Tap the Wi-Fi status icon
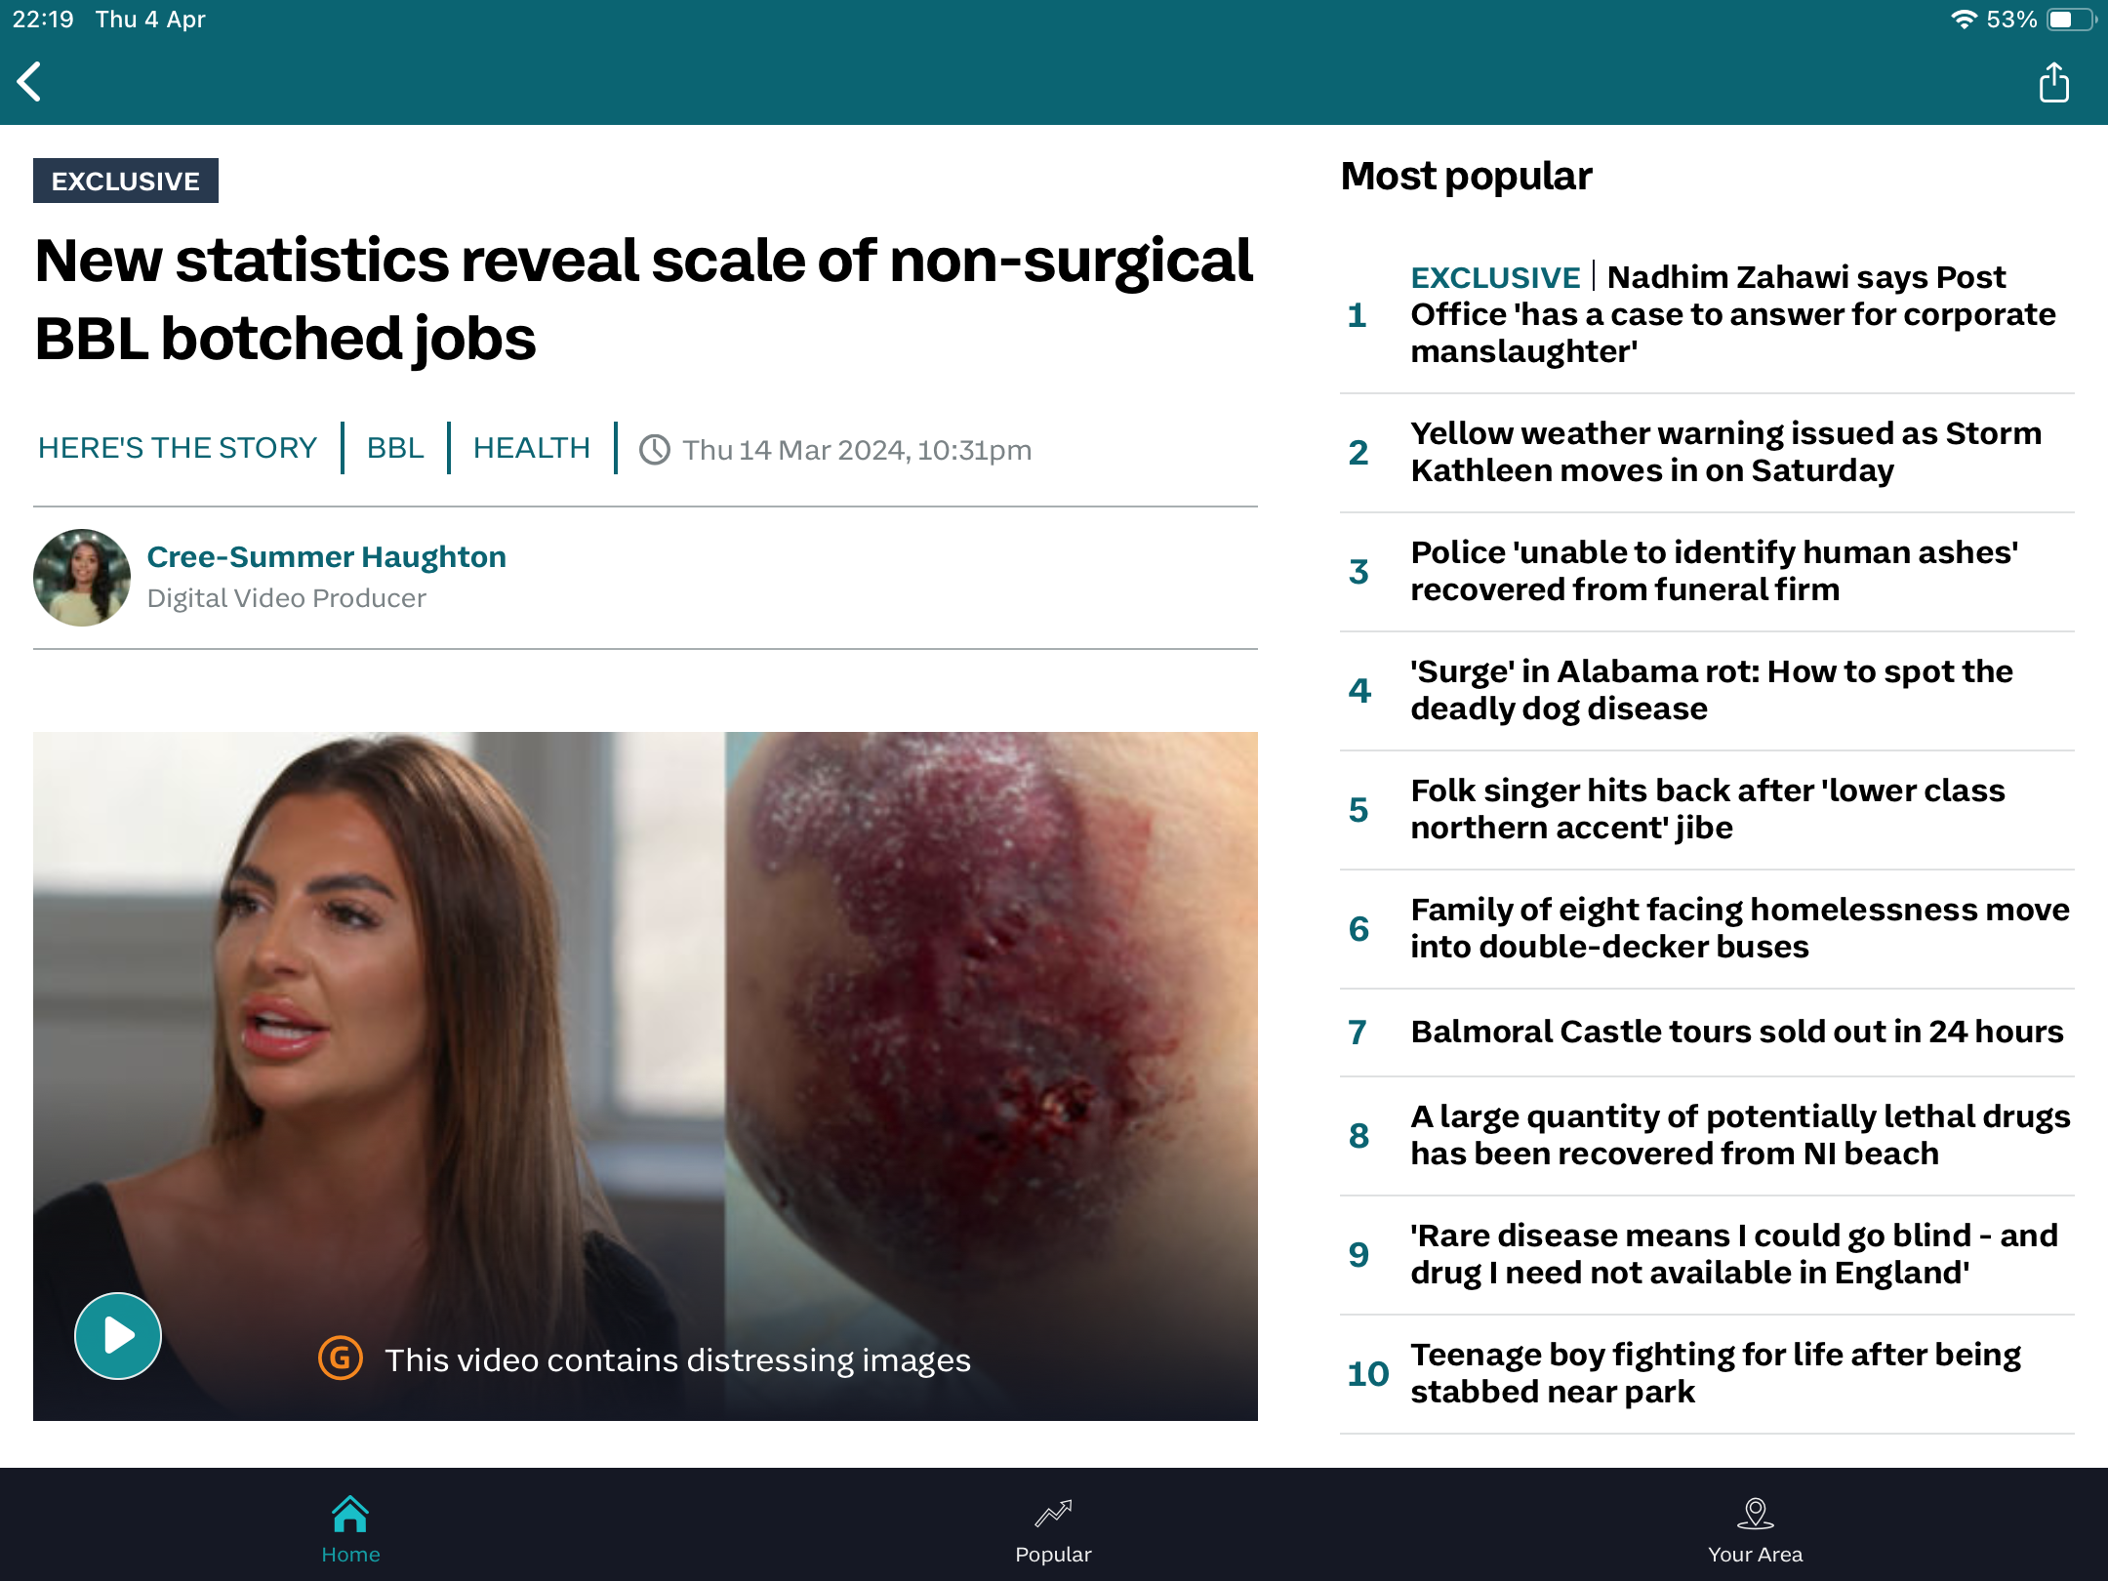The height and width of the screenshot is (1581, 2108). coord(1963,20)
